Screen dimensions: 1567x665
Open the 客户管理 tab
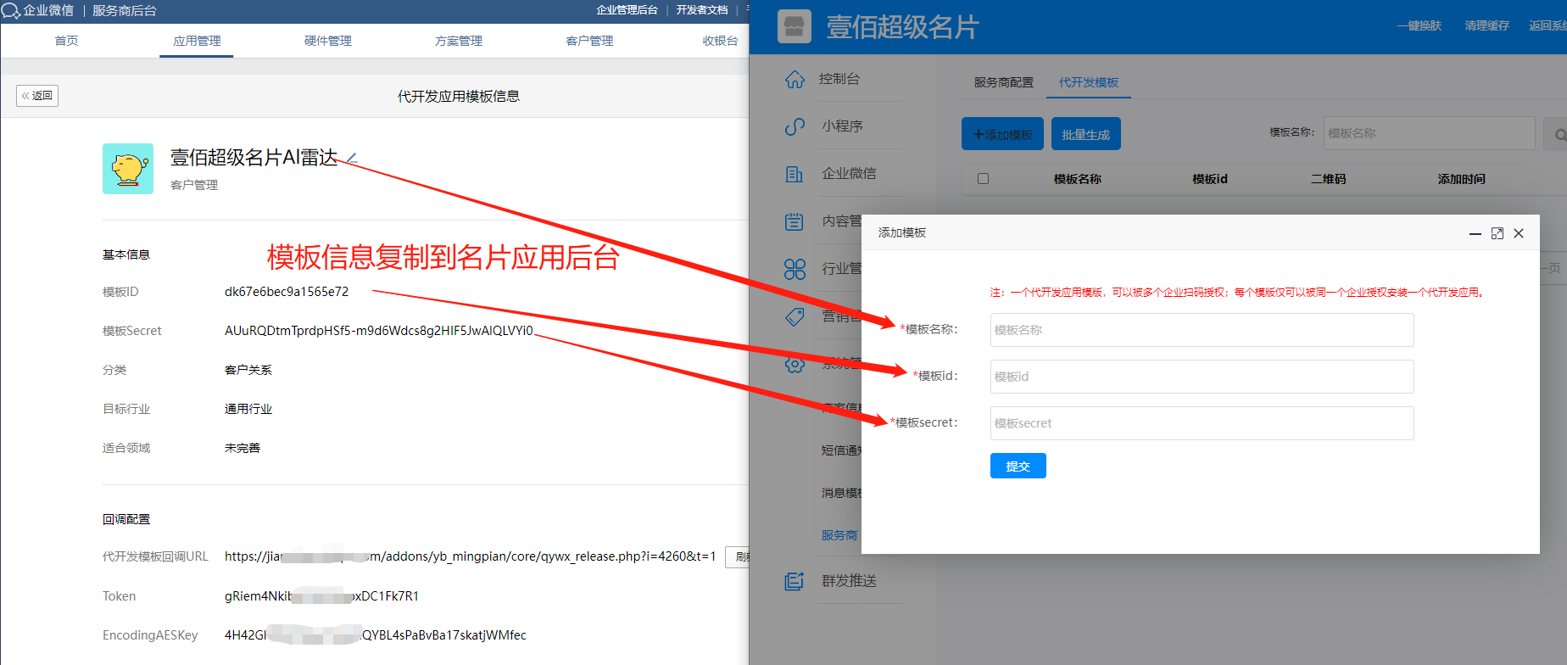[589, 41]
